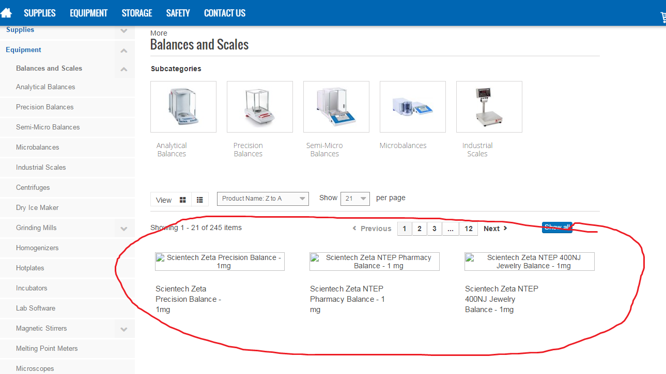Viewport: 666px width, 374px height.
Task: Open the SAFETY menu
Action: [178, 13]
